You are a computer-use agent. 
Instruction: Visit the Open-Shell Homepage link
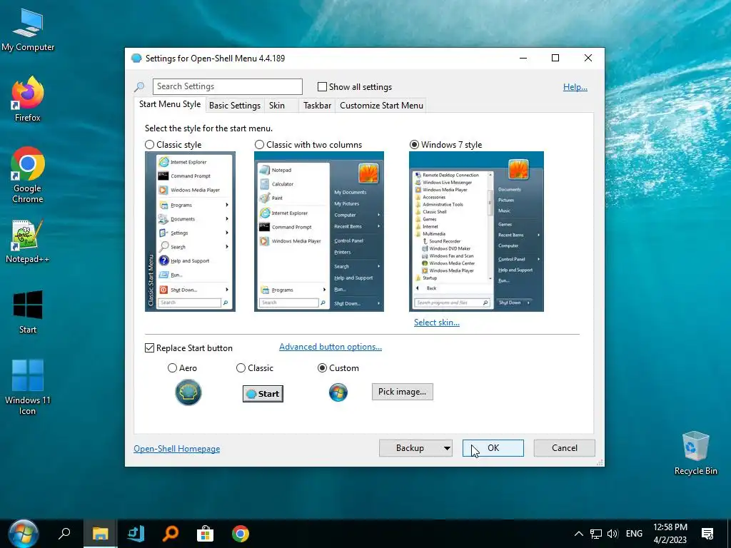click(177, 449)
